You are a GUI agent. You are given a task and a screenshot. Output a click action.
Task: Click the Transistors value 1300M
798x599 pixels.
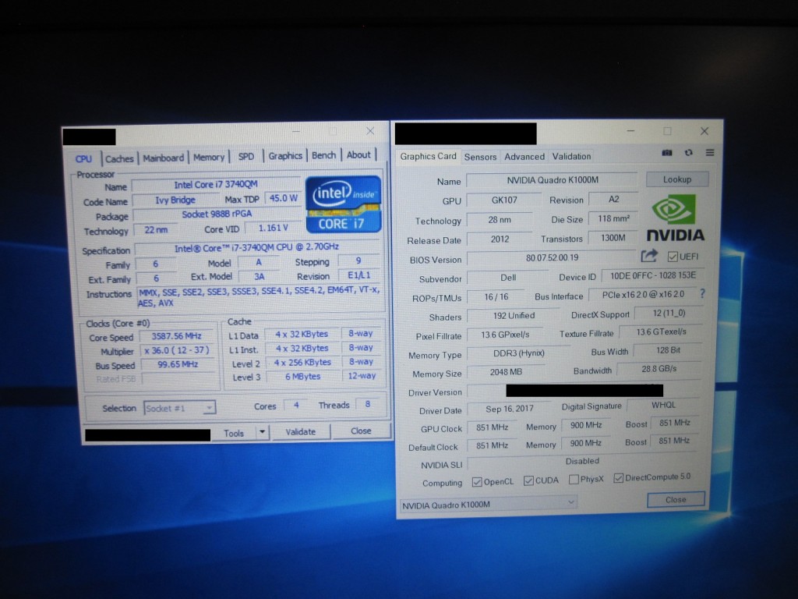pos(613,238)
